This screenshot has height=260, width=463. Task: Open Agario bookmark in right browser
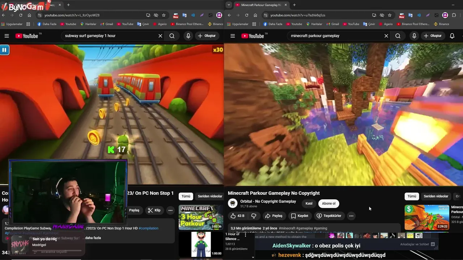(385, 24)
